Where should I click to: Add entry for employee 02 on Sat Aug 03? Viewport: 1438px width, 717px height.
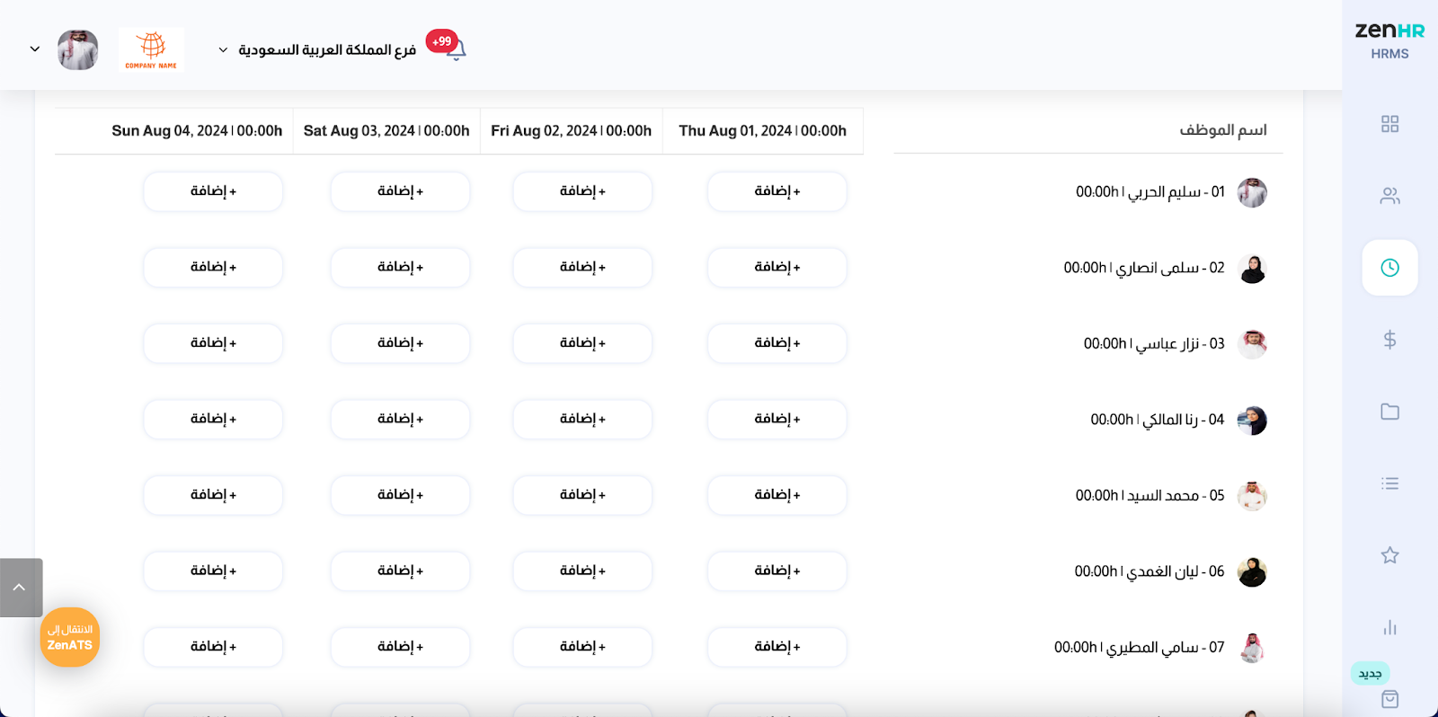point(400,267)
